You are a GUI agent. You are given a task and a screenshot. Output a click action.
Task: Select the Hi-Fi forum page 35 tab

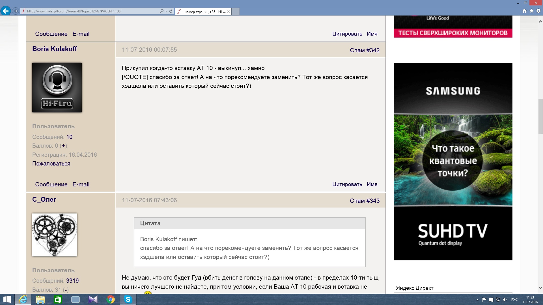(x=203, y=12)
